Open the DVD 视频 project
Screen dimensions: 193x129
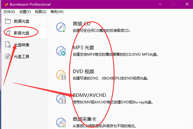coord(83,72)
